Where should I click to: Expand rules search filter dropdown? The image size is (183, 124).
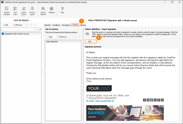point(40,30)
